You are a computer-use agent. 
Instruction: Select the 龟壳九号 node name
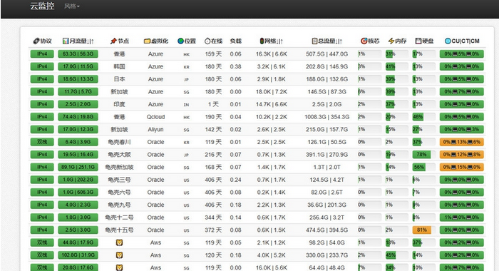click(119, 205)
